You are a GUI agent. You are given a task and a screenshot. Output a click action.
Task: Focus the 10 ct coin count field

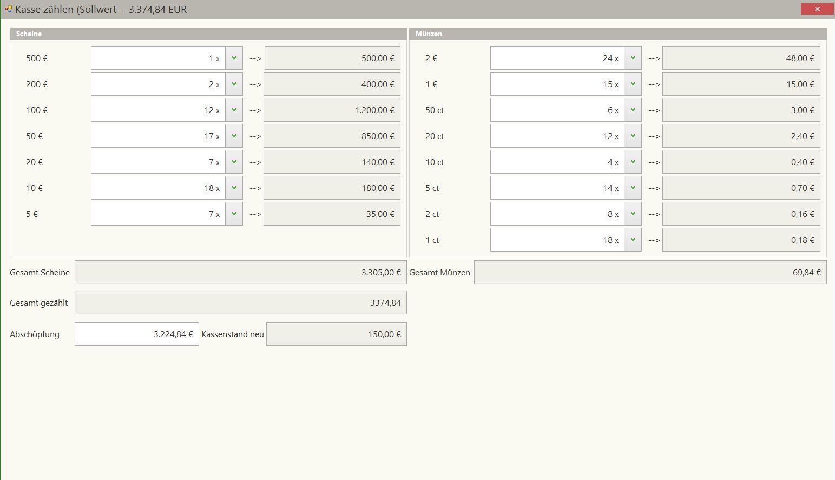pyautogui.click(x=557, y=162)
